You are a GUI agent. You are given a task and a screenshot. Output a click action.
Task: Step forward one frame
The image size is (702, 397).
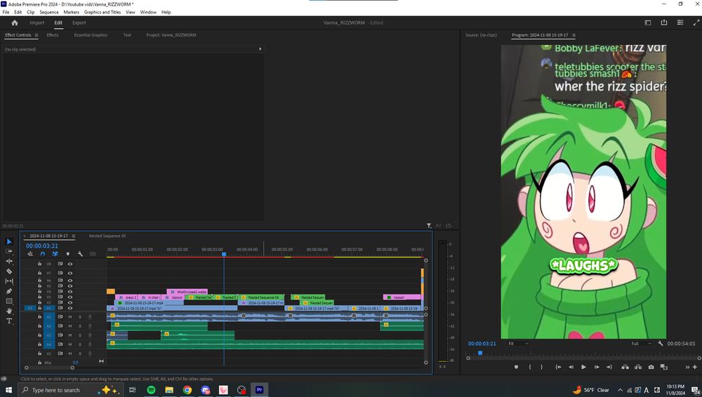coord(596,367)
